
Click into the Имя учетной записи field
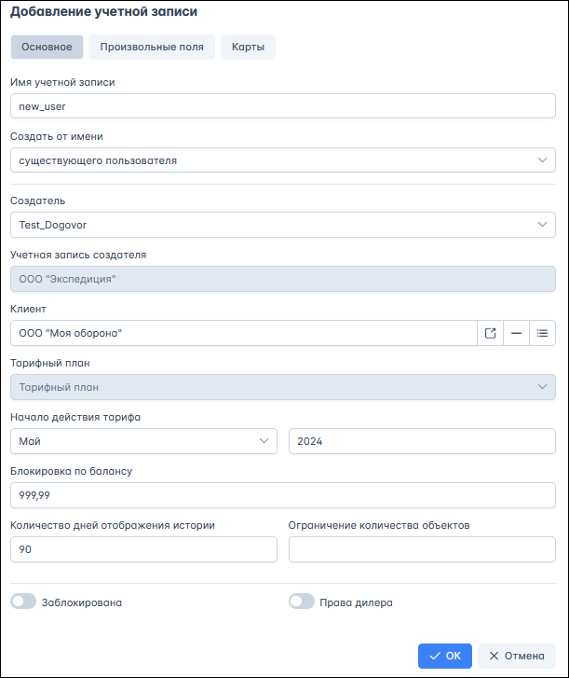(x=283, y=106)
